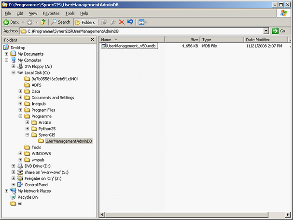The image size is (293, 220).
Task: Sort by the Type column header
Action: (x=222, y=40)
